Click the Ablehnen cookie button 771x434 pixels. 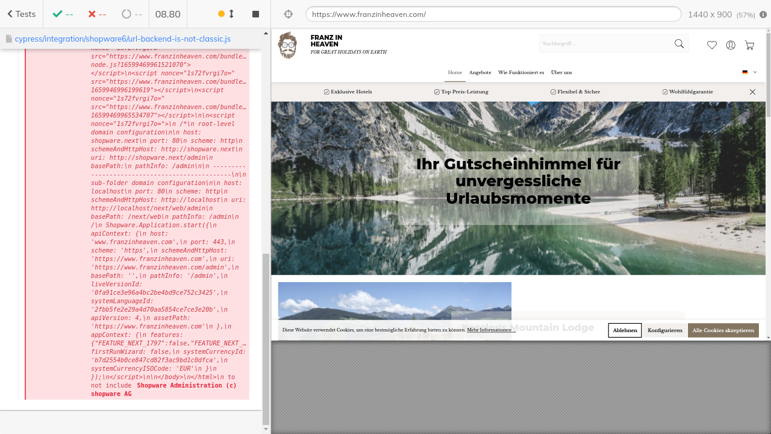click(x=625, y=330)
